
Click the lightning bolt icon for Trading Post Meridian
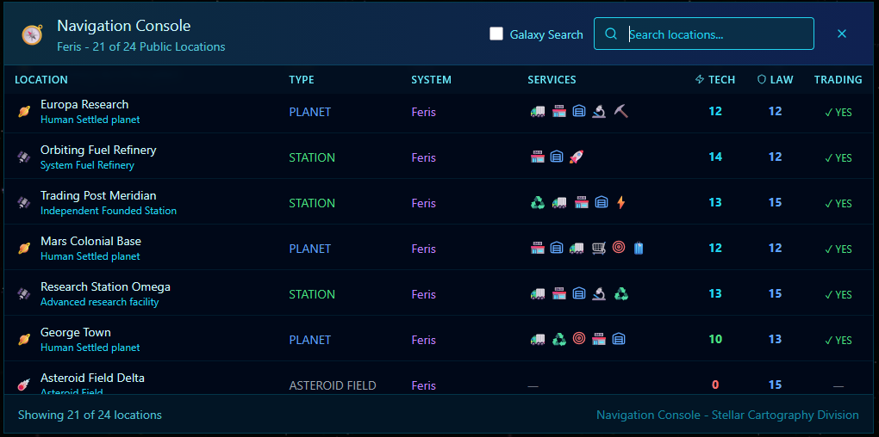tap(620, 202)
